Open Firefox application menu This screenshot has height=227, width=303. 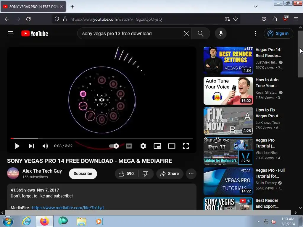[296, 19]
